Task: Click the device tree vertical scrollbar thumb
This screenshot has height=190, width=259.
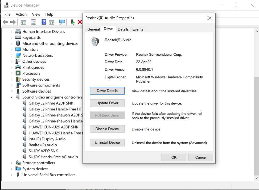Action: (x=257, y=126)
